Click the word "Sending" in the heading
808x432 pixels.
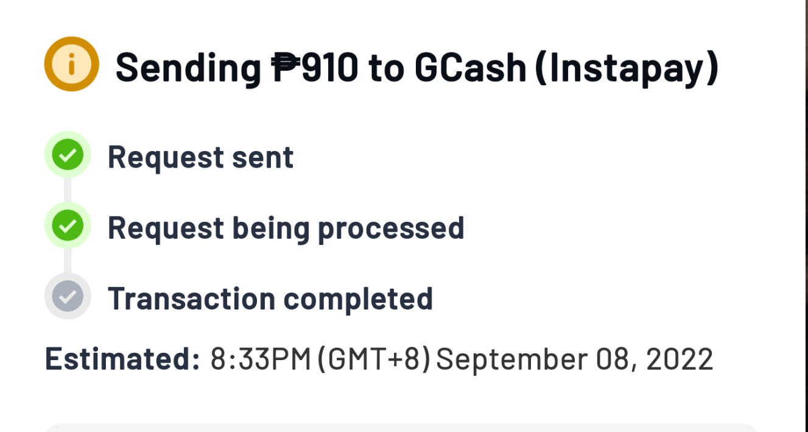tap(188, 68)
